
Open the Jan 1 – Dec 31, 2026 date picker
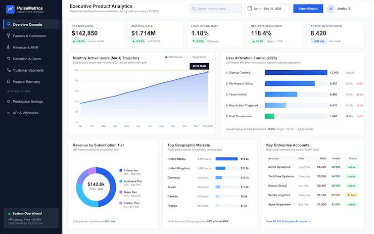pos(267,9)
